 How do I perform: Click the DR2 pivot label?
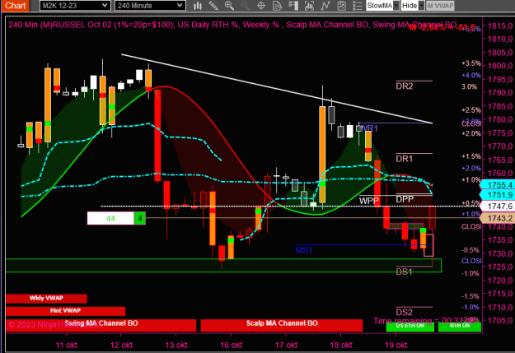pos(405,86)
